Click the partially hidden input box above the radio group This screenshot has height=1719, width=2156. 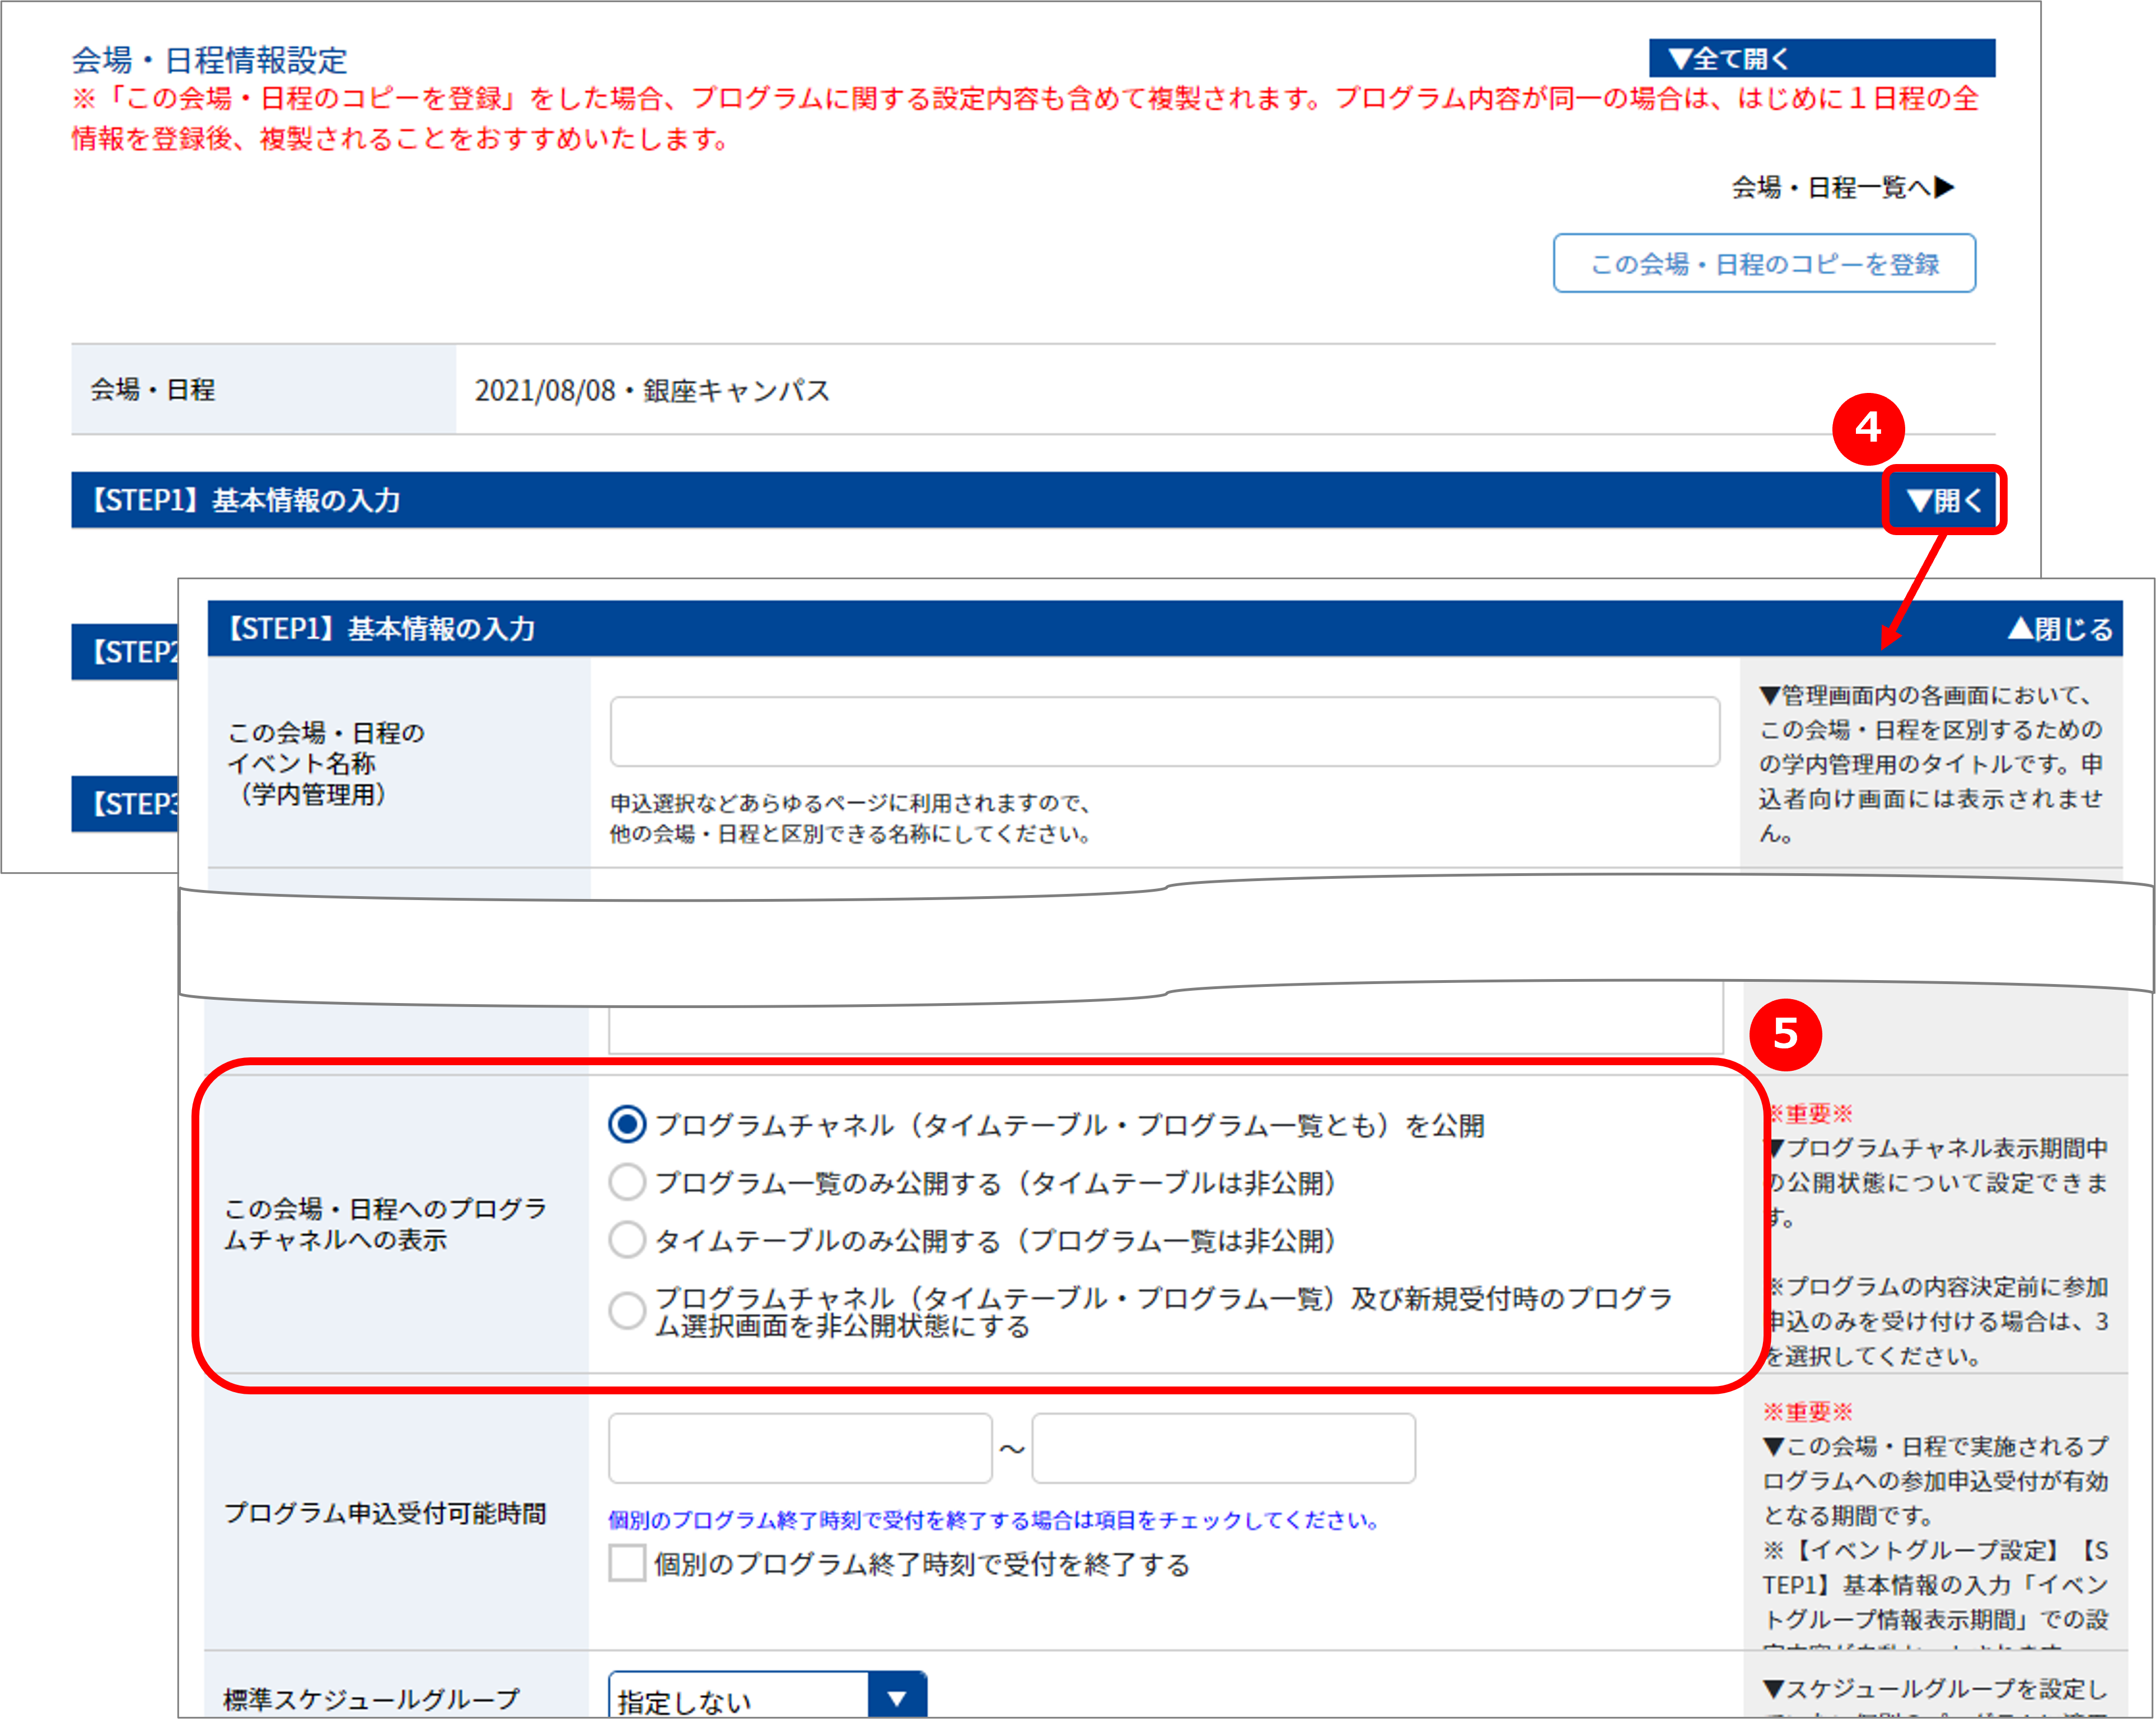pyautogui.click(x=1165, y=1018)
